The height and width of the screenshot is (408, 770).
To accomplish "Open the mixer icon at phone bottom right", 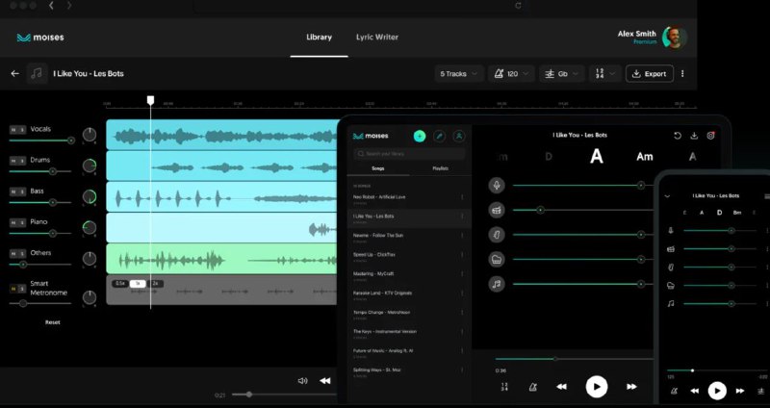I will 761,391.
